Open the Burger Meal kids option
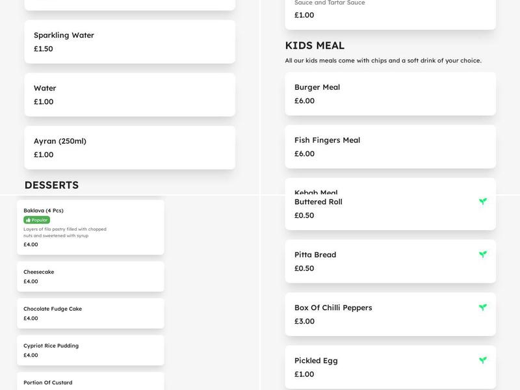Image resolution: width=520 pixels, height=390 pixels. coord(389,94)
